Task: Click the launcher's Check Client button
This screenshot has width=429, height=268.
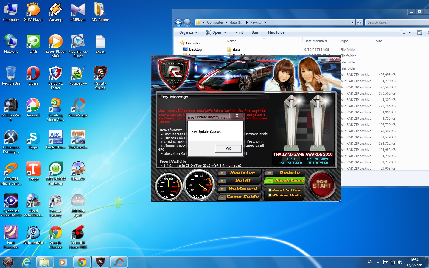Action: pyautogui.click(x=285, y=180)
